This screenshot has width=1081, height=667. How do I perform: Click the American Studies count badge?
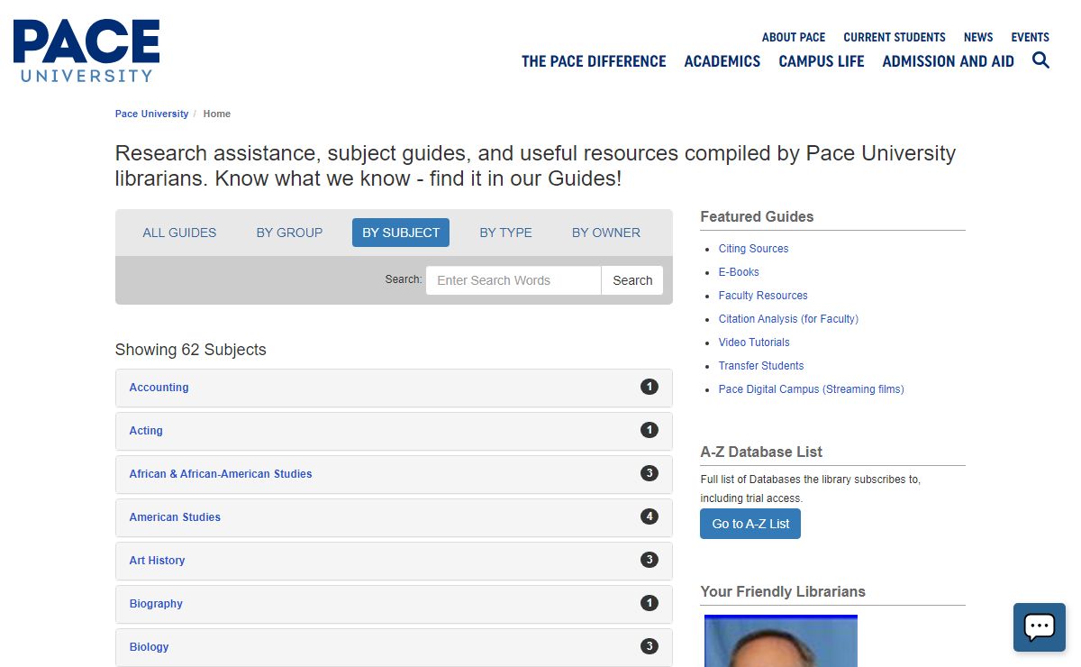[x=650, y=516]
